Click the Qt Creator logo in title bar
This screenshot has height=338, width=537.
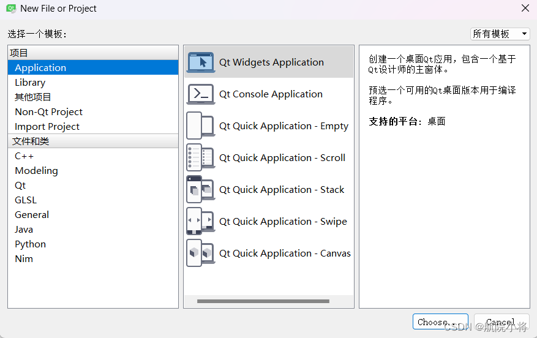coord(11,9)
